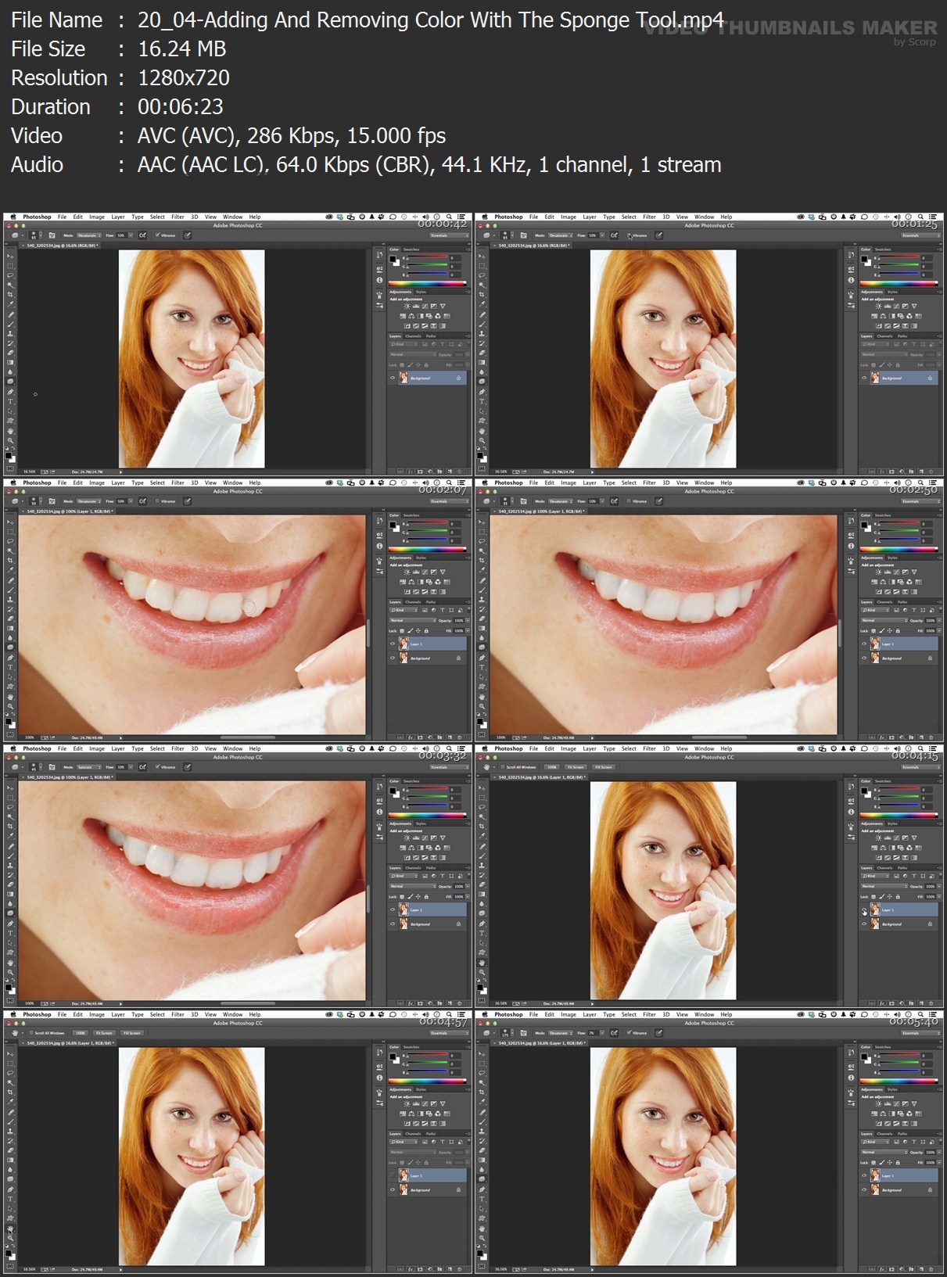Show hidden Layer 1 in the 00:04:57 frame
947x1277 pixels.
click(393, 1175)
